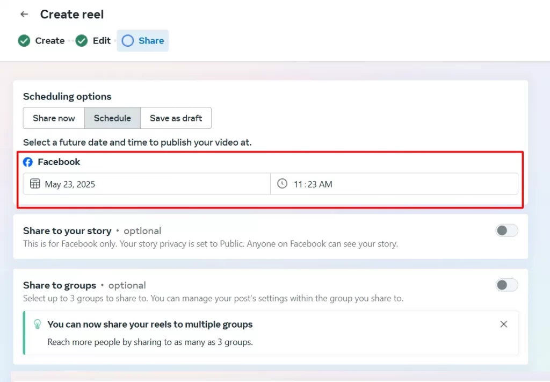Turn on the Share to groups toggle
The height and width of the screenshot is (382, 550).
[x=506, y=285]
